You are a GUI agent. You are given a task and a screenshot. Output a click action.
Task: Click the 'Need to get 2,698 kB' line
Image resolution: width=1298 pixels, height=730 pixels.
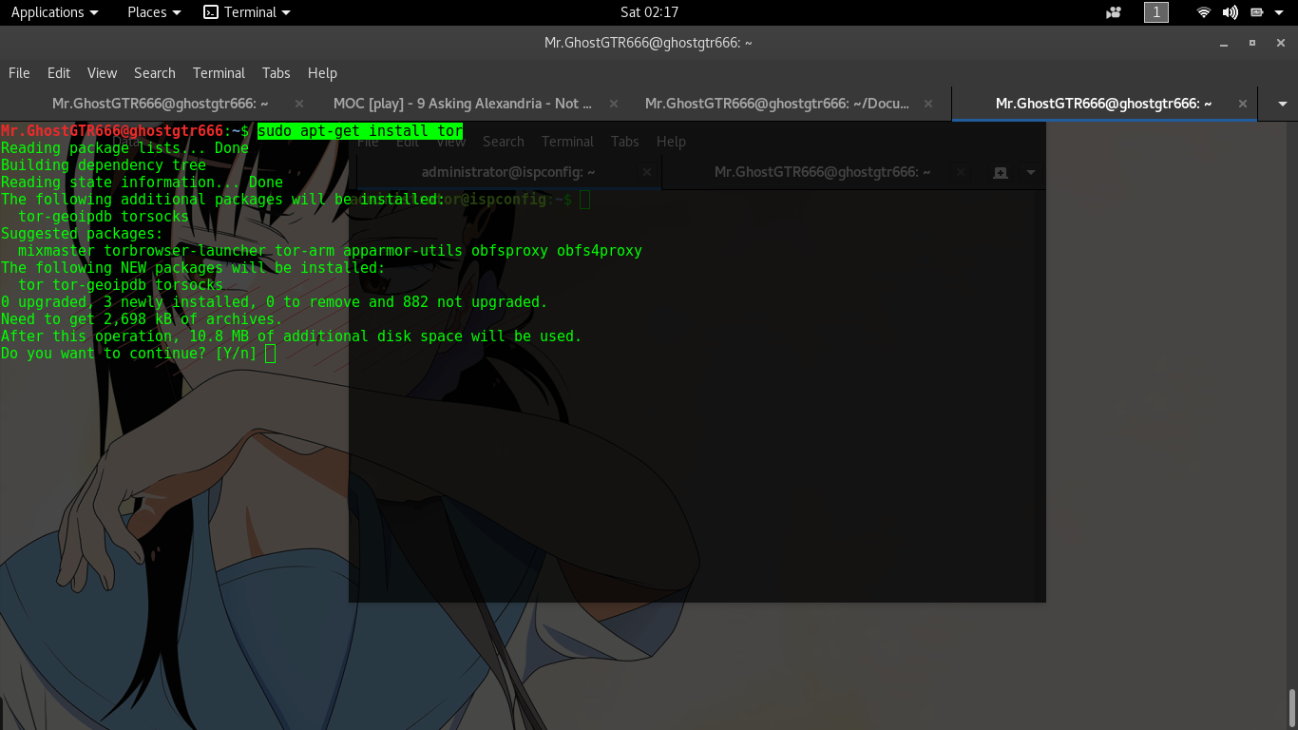coord(142,319)
